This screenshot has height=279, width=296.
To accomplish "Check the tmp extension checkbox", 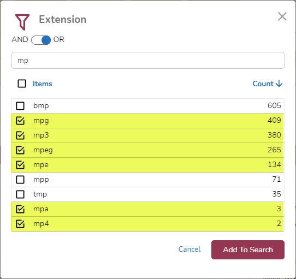I will point(20,194).
